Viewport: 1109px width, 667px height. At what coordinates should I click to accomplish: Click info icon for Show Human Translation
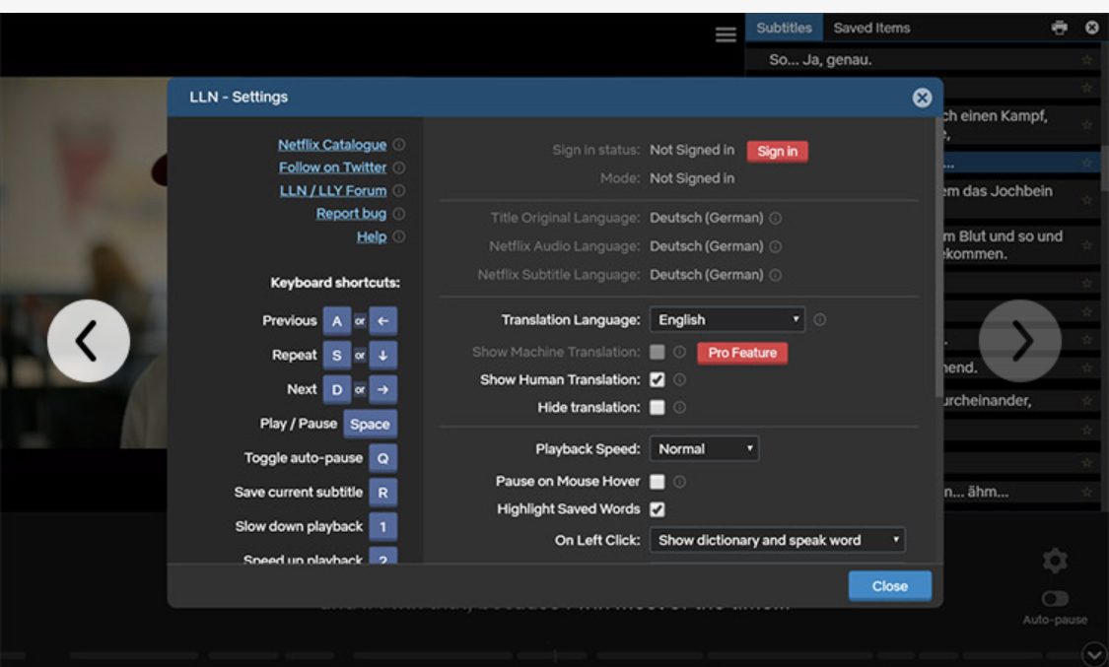click(x=679, y=380)
